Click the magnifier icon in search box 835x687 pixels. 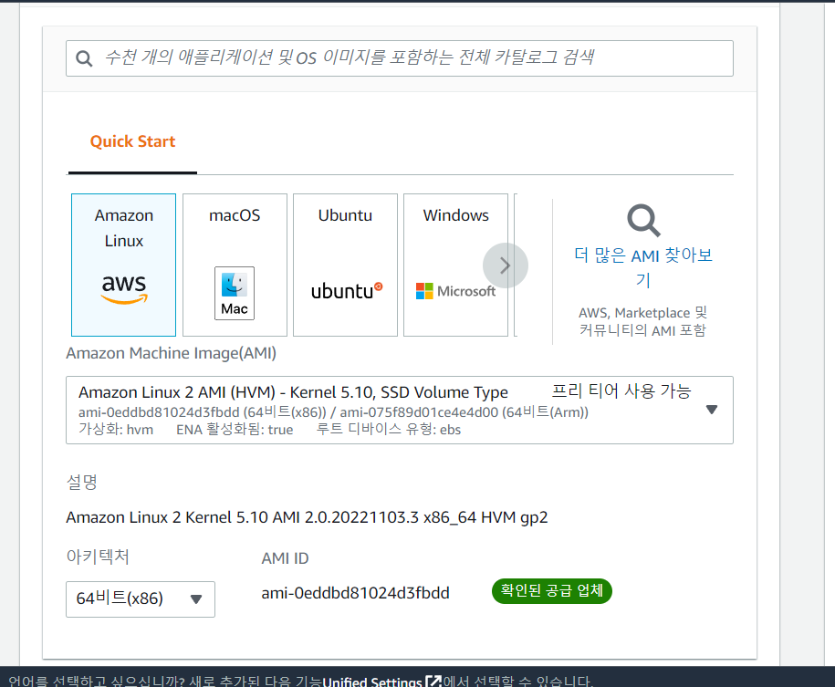[84, 58]
